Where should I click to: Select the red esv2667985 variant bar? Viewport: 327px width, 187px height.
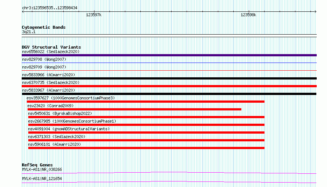(x=146, y=125)
